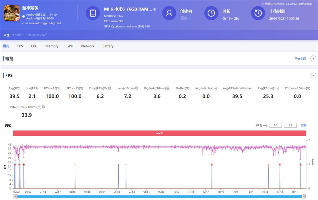Click the FPS threshold field showing 18
The height and width of the screenshot is (200, 318).
point(275,125)
